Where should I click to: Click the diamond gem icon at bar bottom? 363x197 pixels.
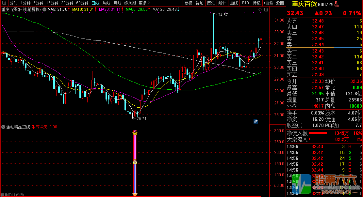click(135, 194)
